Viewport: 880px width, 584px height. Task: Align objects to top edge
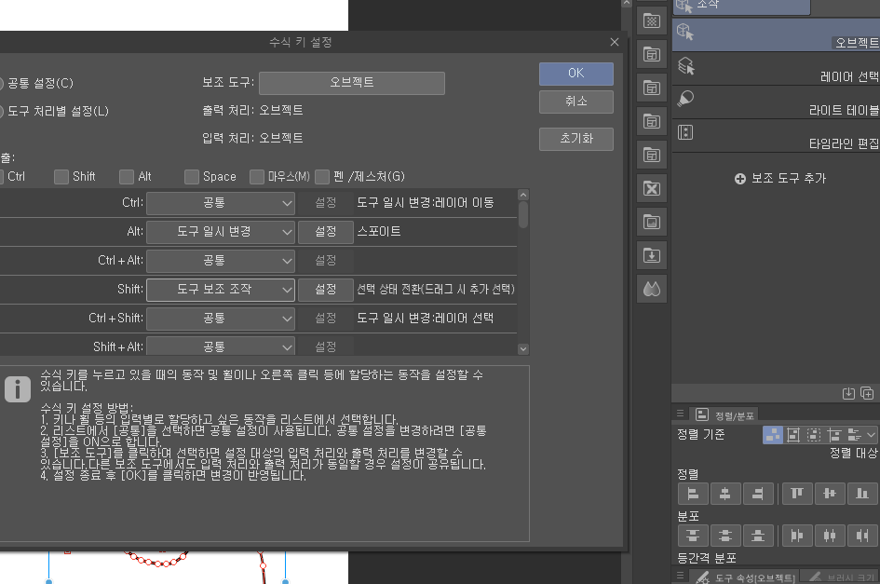797,495
